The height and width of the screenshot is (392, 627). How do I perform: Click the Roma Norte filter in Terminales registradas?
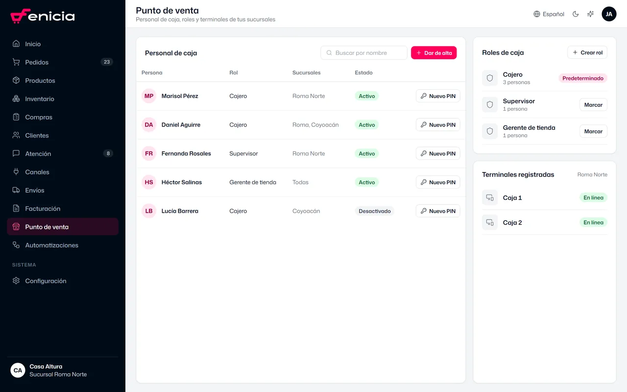tap(592, 174)
